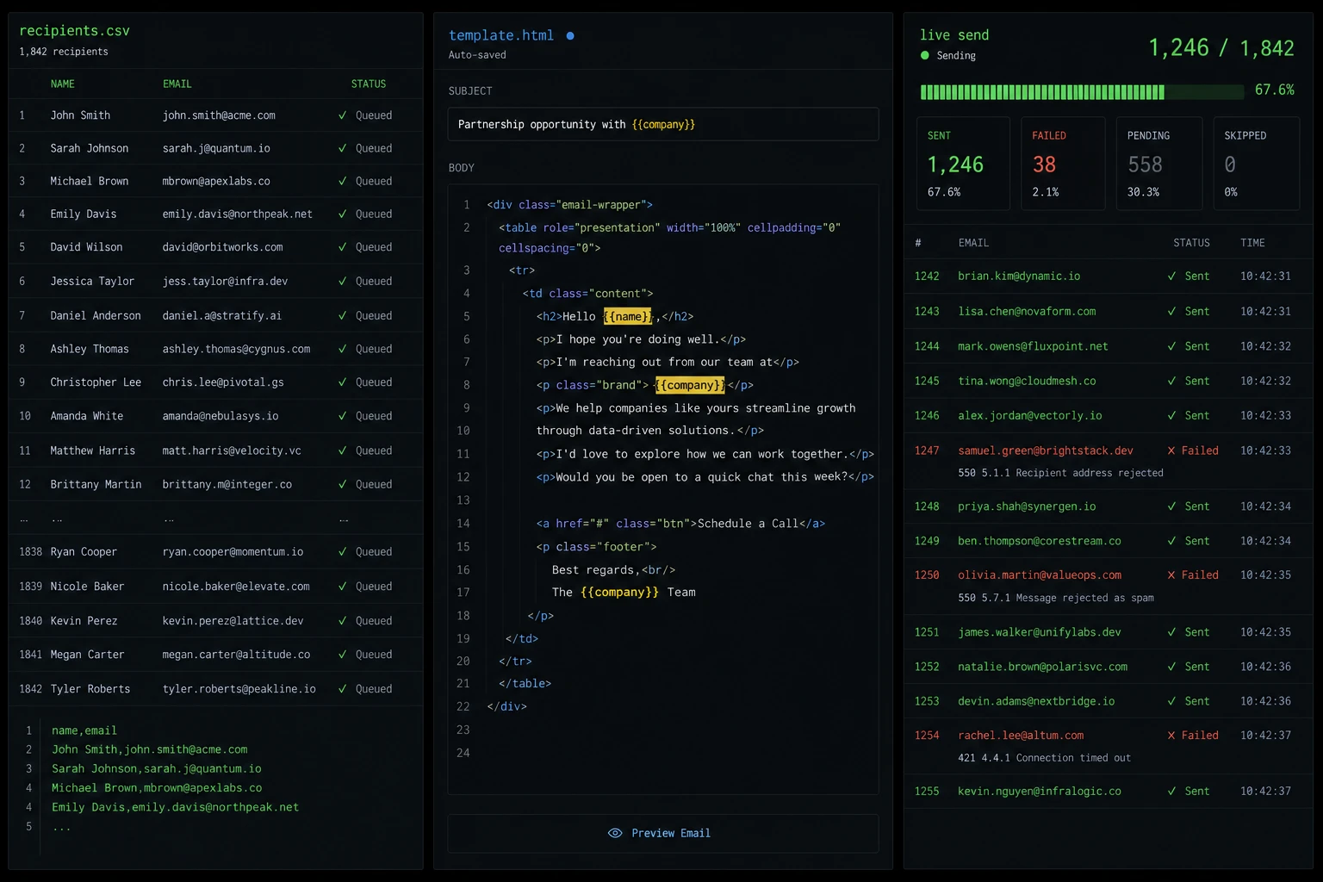
Task: Click the live send STATUS column header
Action: (x=1191, y=243)
